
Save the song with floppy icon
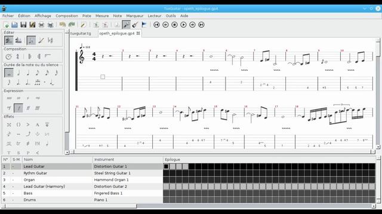[x=23, y=25]
